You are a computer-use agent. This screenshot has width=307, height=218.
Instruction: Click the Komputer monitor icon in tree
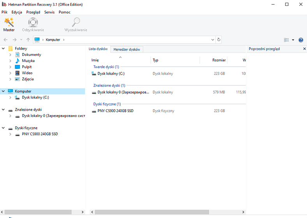coord(11,91)
